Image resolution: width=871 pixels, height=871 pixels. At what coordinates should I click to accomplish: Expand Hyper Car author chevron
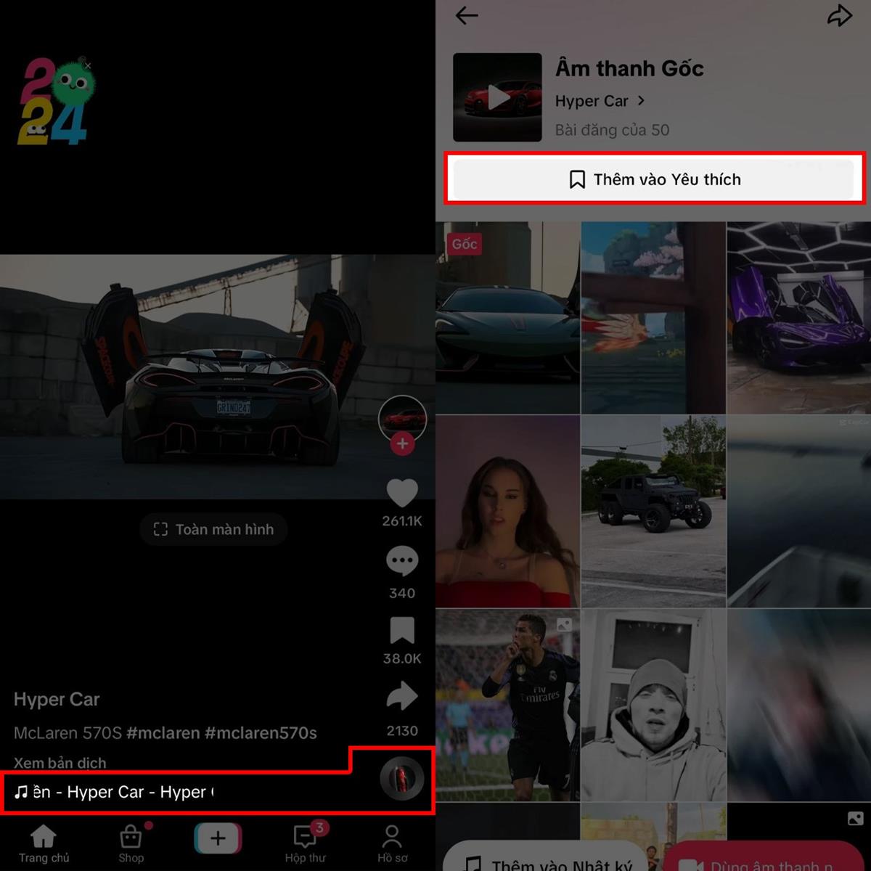point(641,101)
